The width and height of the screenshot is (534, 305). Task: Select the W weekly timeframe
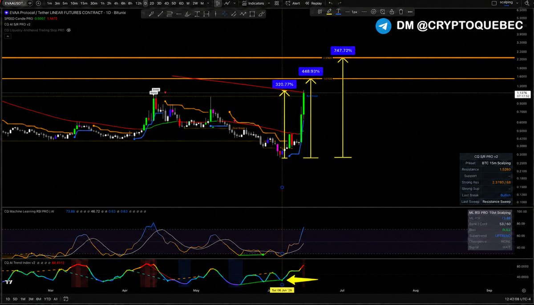click(188, 4)
